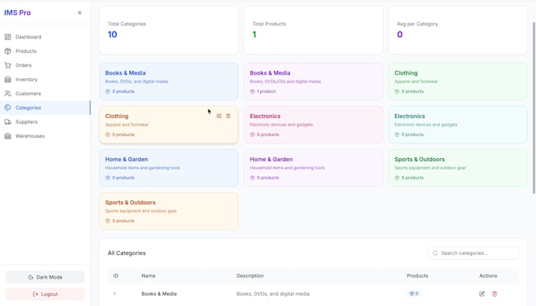Click the box icon in blue Home & Garden card
Viewport: 536px width, 306px height.
tap(108, 178)
